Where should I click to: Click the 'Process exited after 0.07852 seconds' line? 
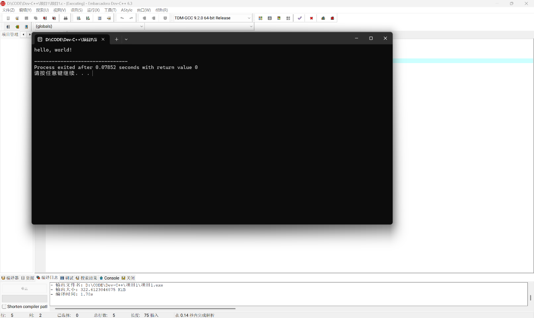(116, 67)
